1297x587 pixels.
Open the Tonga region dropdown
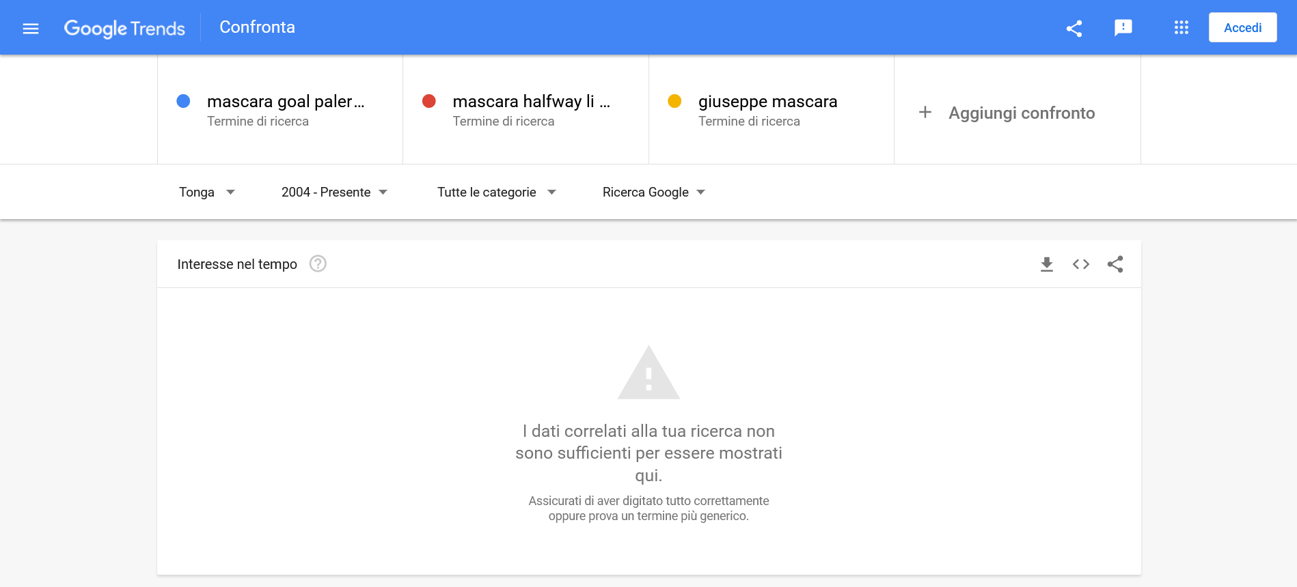[207, 192]
